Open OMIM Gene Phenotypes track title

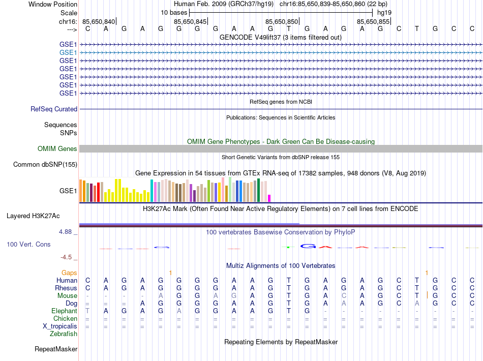(280, 141)
